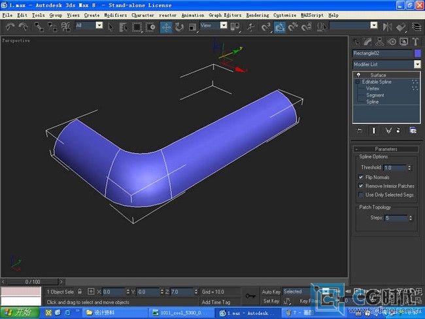Click the Set Key button

click(271, 301)
